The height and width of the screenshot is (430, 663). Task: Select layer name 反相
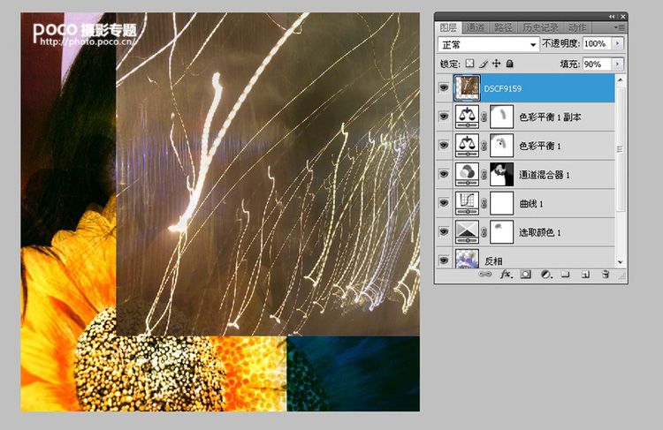[493, 261]
